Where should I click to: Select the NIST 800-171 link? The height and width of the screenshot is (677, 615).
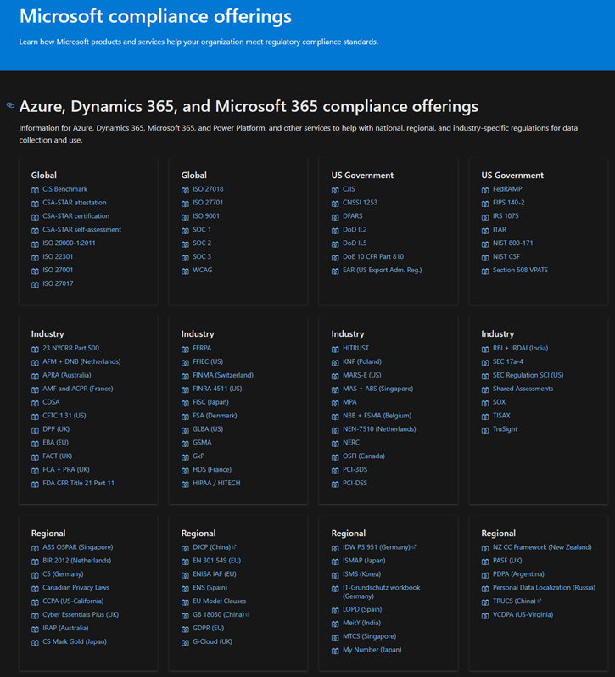[x=512, y=243]
